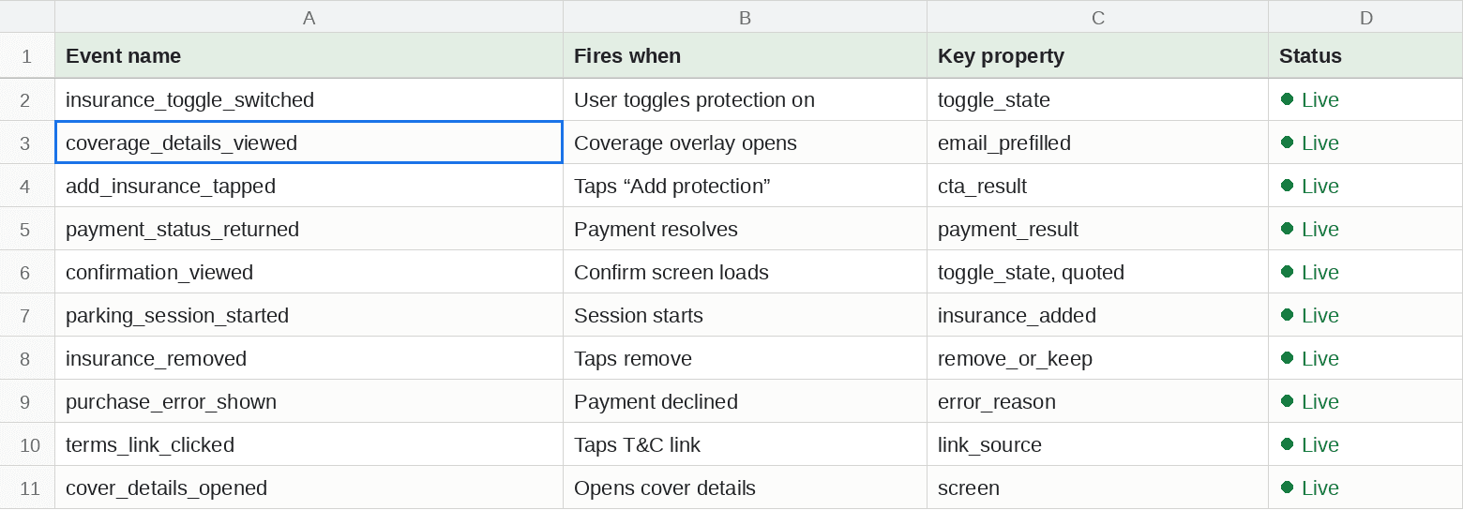Click the cell reading Opens cover details

[x=745, y=487]
